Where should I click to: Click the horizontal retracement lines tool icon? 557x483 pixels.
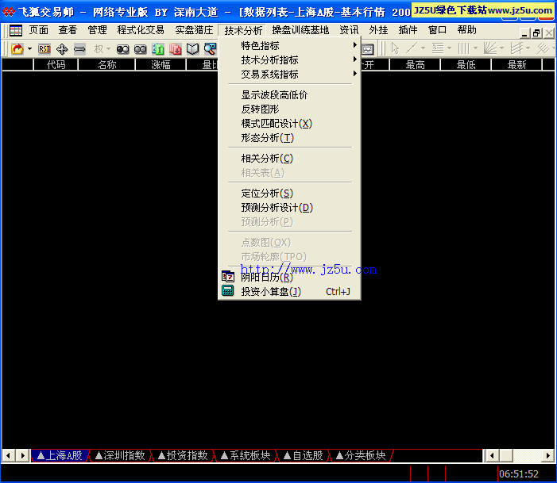click(x=438, y=48)
